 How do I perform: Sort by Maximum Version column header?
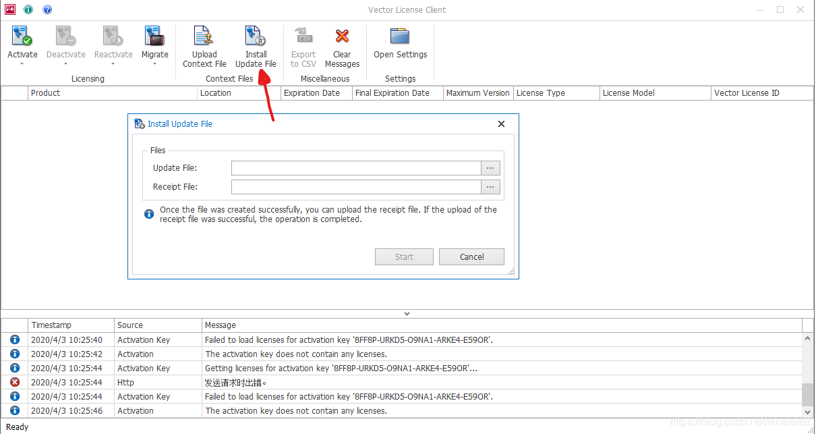(x=478, y=93)
